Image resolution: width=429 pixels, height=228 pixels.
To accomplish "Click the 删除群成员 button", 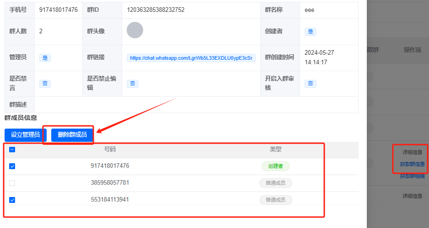I will 72,135.
